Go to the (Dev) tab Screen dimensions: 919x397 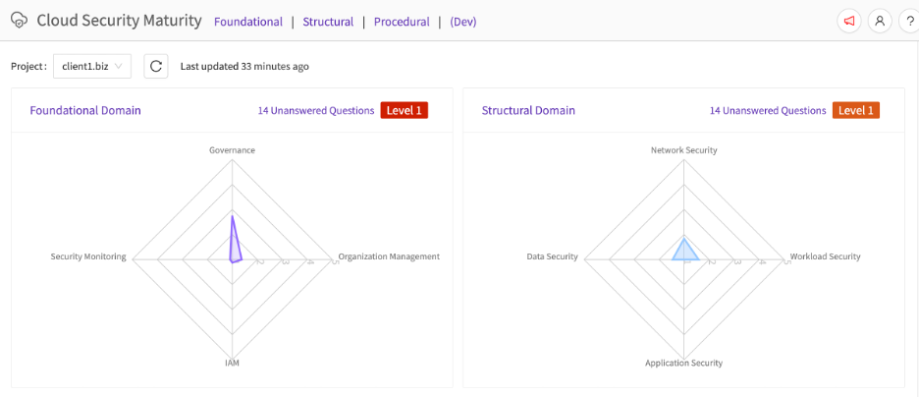click(x=463, y=22)
